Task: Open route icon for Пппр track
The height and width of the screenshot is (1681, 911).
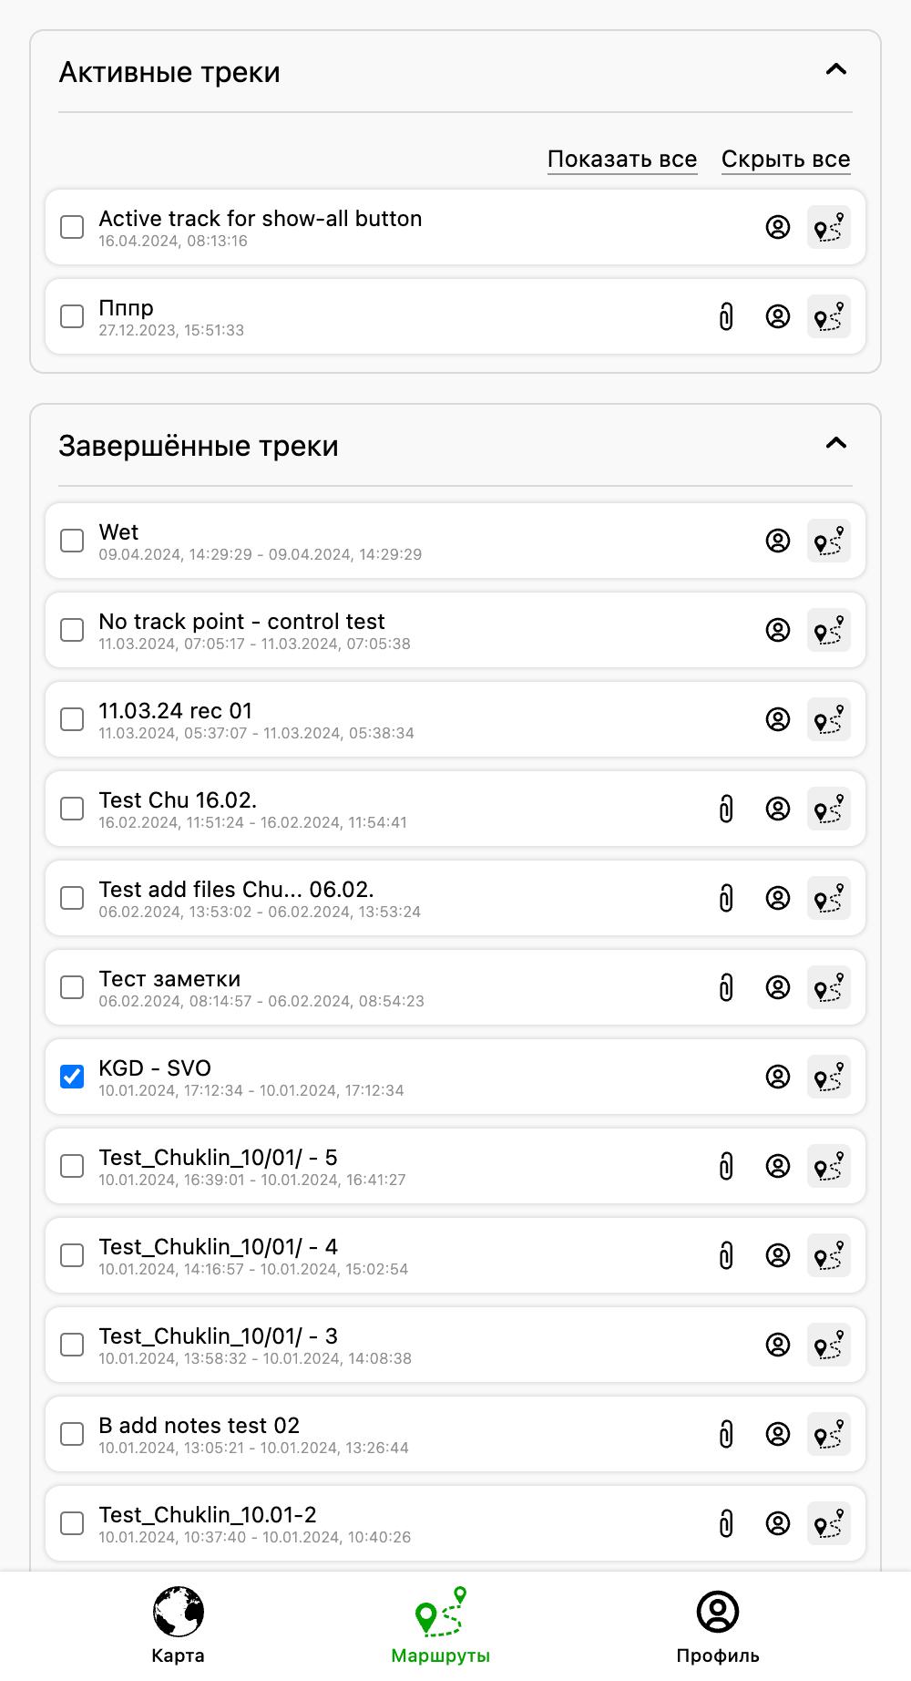Action: pos(829,316)
